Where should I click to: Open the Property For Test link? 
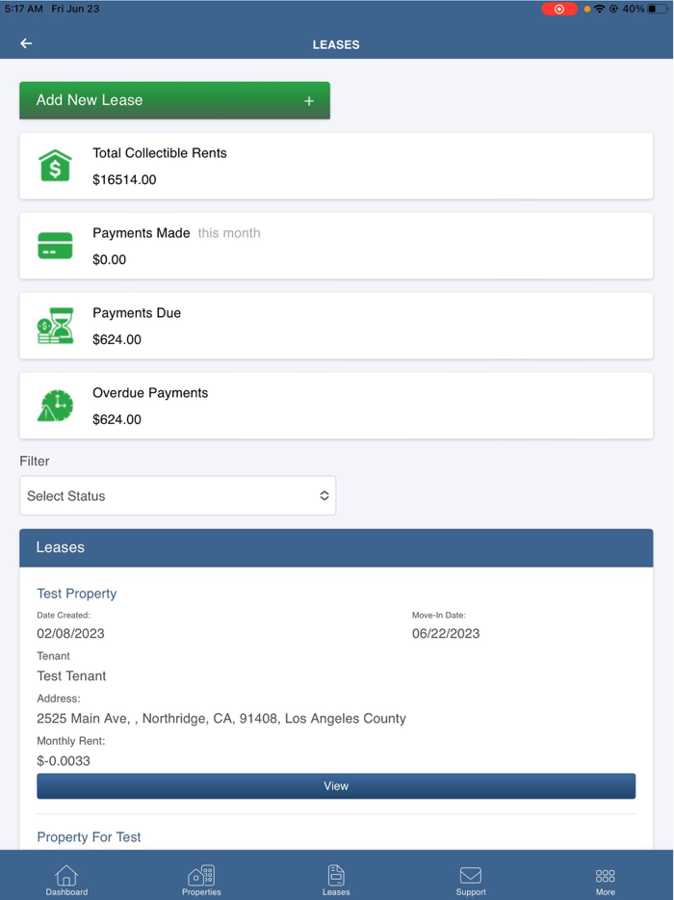89,837
